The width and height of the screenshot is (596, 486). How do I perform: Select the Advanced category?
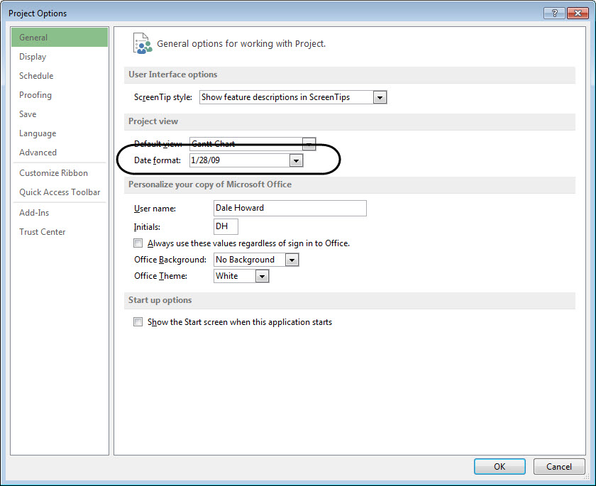point(60,153)
